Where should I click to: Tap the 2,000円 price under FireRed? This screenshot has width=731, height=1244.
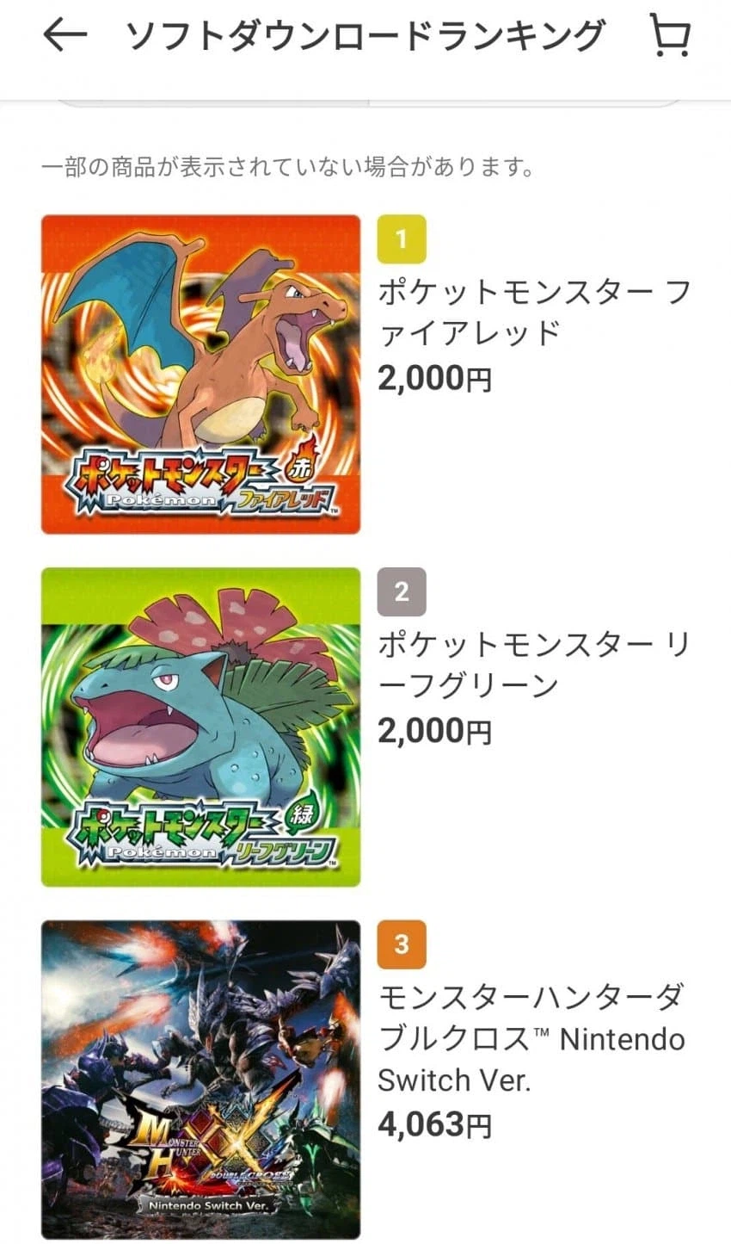pyautogui.click(x=434, y=378)
